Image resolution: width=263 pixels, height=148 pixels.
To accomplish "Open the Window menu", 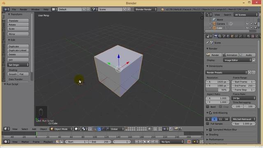I will pyautogui.click(x=35, y=9).
